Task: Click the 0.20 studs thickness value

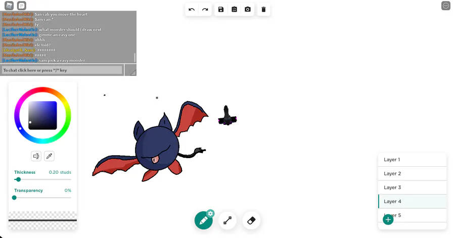Action: pyautogui.click(x=60, y=172)
